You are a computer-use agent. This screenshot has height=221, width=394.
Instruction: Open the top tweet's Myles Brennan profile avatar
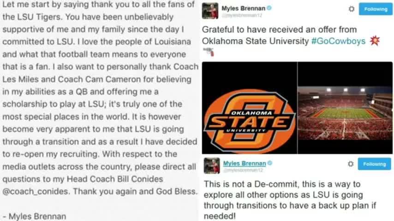(x=210, y=11)
